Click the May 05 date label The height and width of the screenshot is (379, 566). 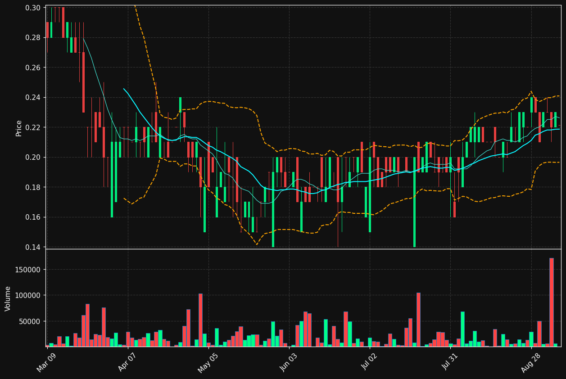(207, 363)
